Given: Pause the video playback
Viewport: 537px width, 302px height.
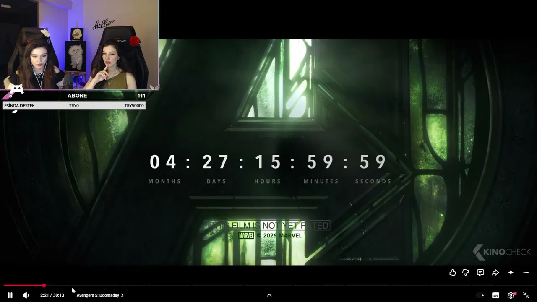Looking at the screenshot, I should click(x=10, y=295).
